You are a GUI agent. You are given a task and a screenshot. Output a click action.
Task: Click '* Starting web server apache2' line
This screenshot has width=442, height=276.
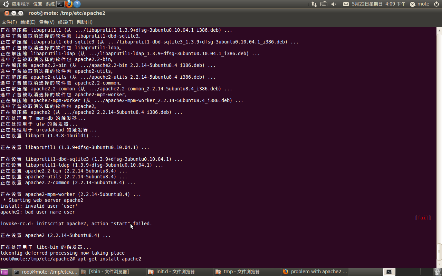43,200
